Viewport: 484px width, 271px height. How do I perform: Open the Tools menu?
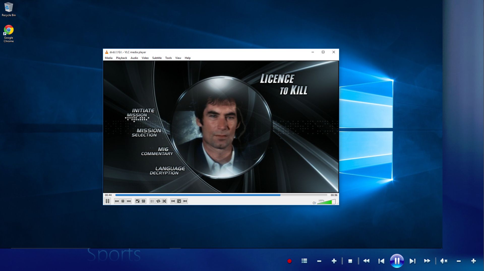pyautogui.click(x=168, y=58)
